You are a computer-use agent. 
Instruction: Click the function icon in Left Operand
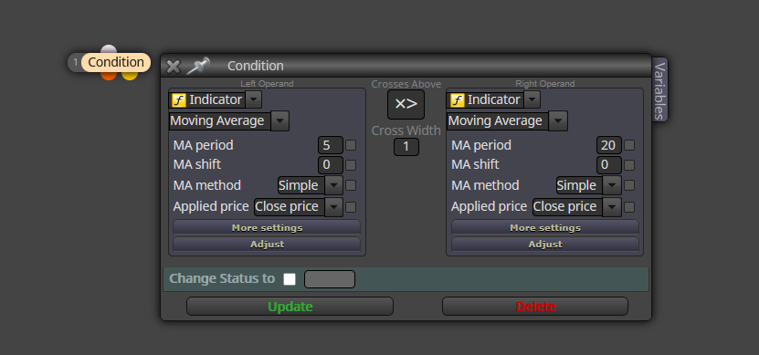click(179, 100)
